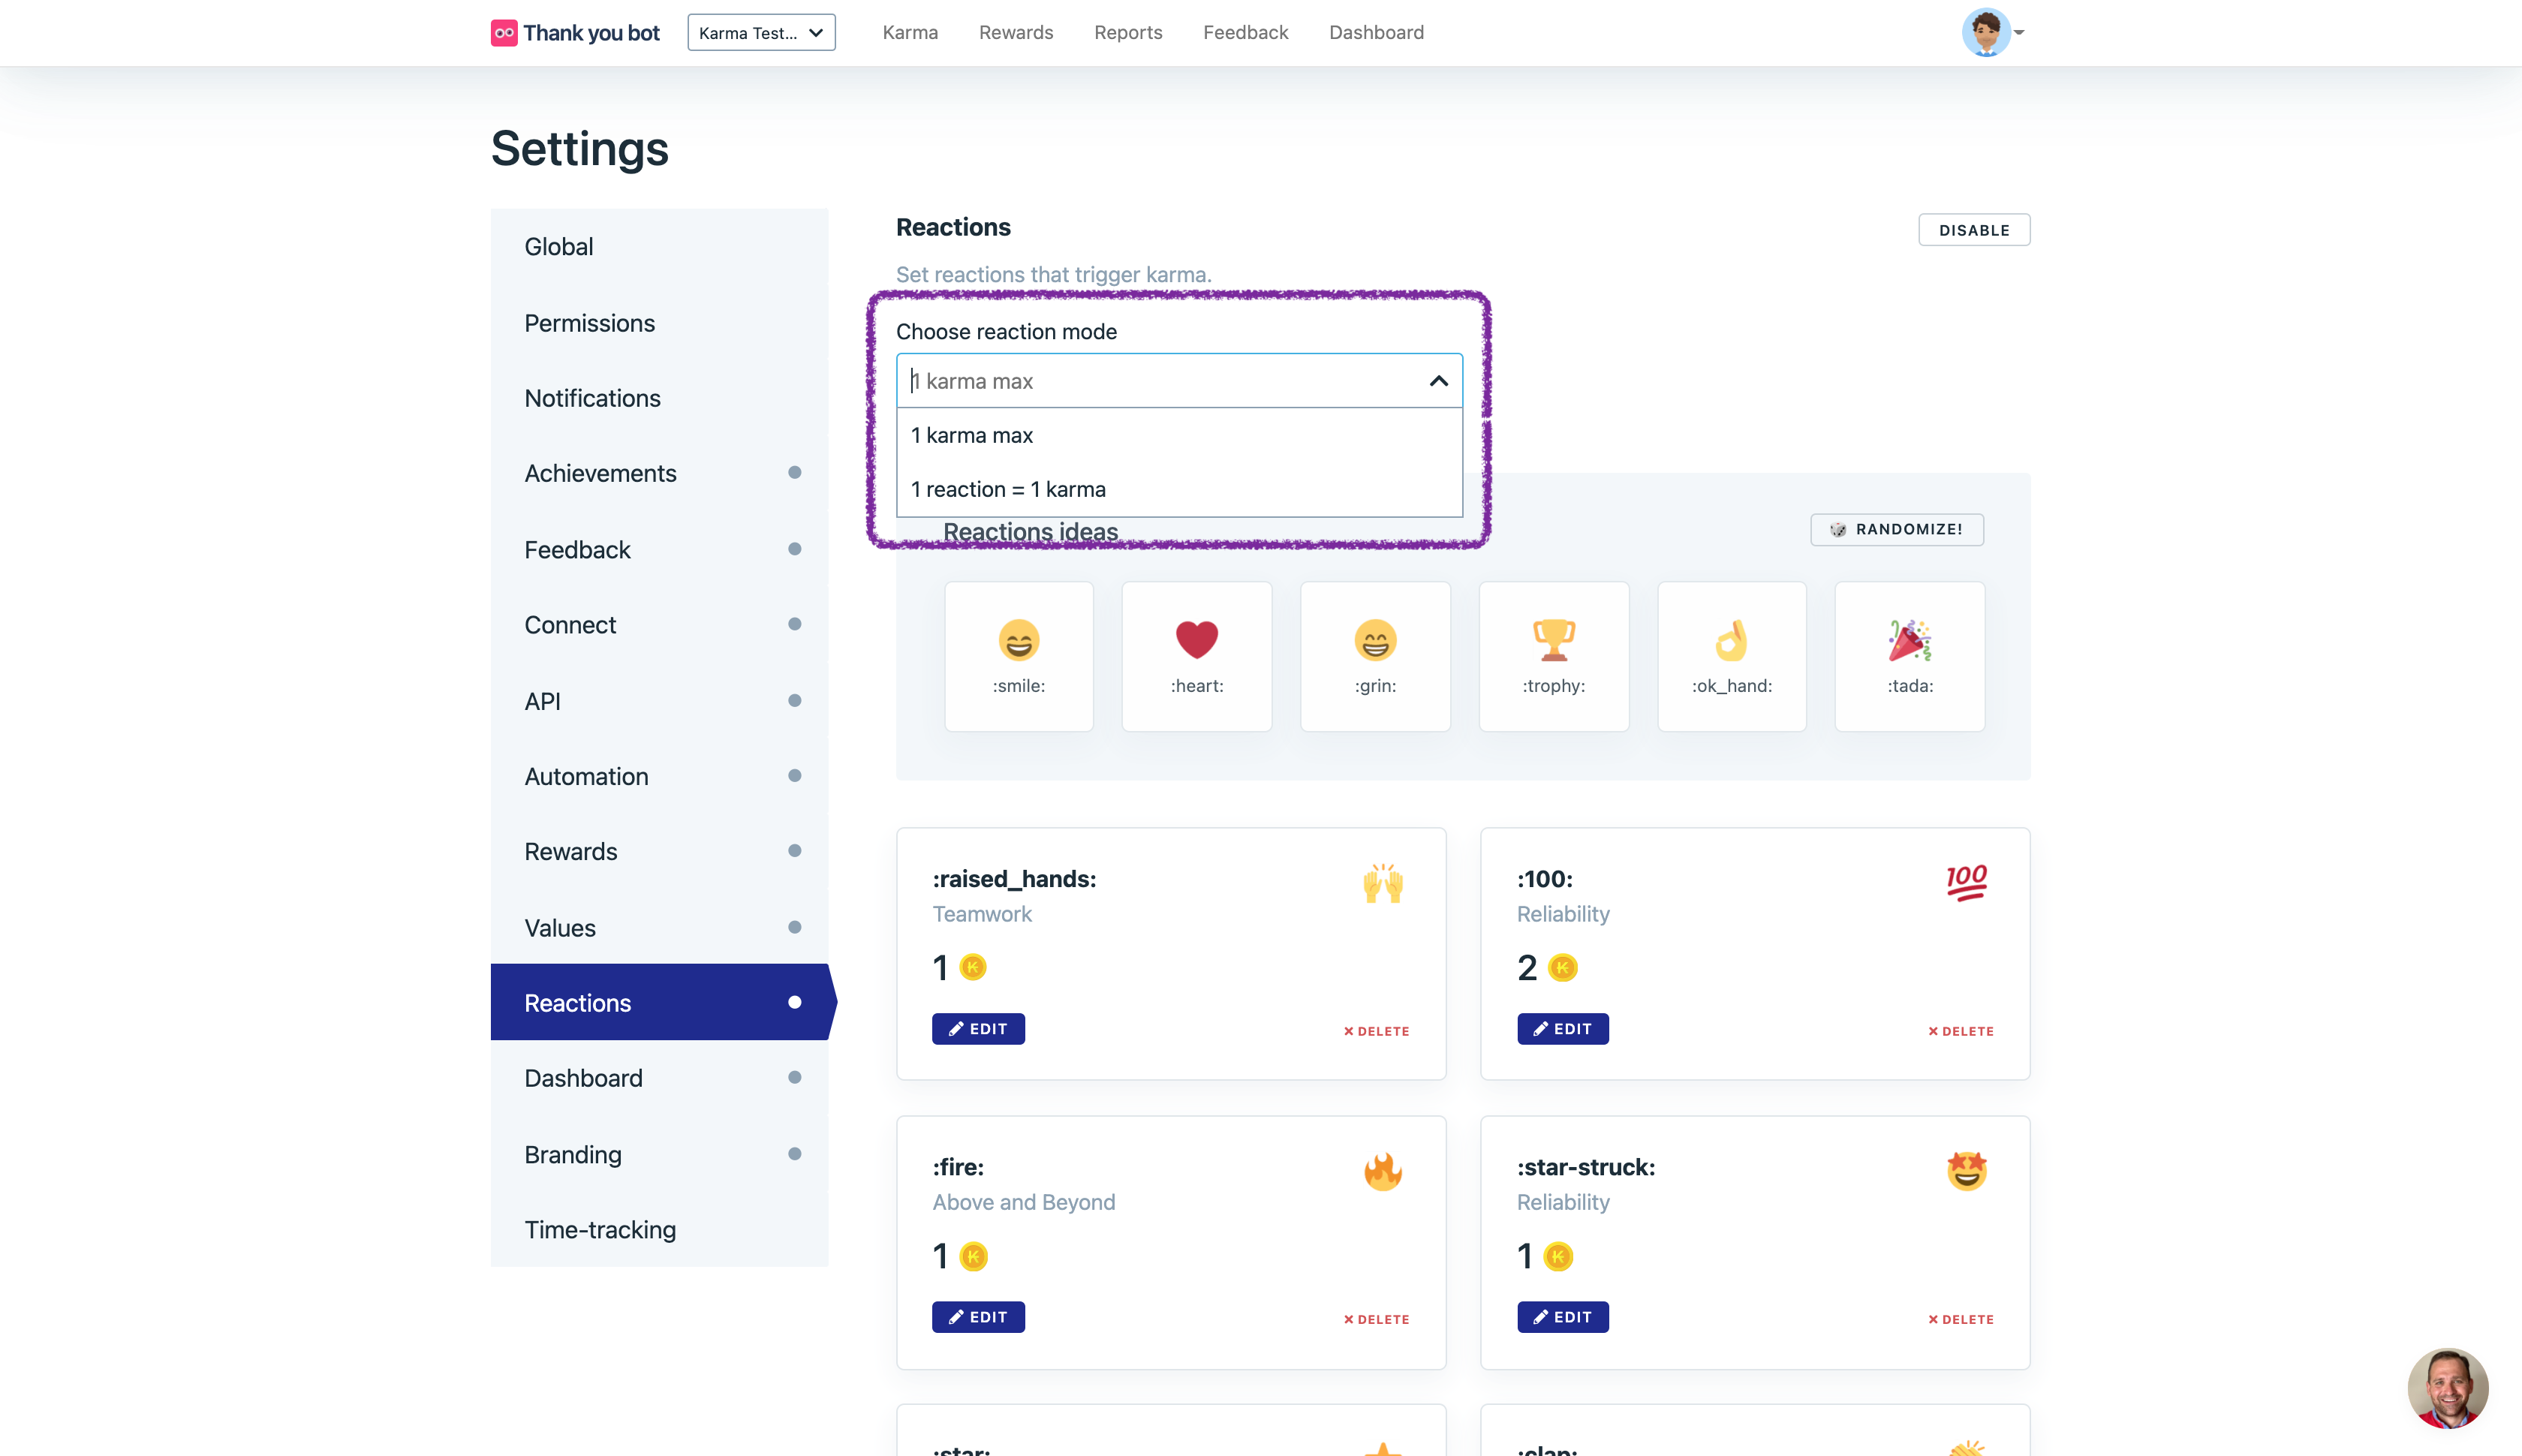The image size is (2522, 1456).
Task: Go to Achievements settings section
Action: coord(600,473)
